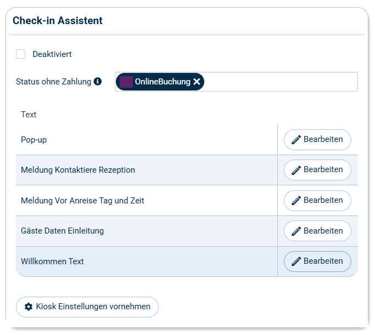375x335 pixels.
Task: Click the purple OnlineBuchung color swatch
Action: click(126, 82)
